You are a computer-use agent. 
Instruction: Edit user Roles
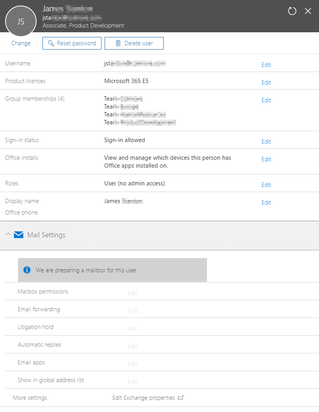[x=266, y=185]
